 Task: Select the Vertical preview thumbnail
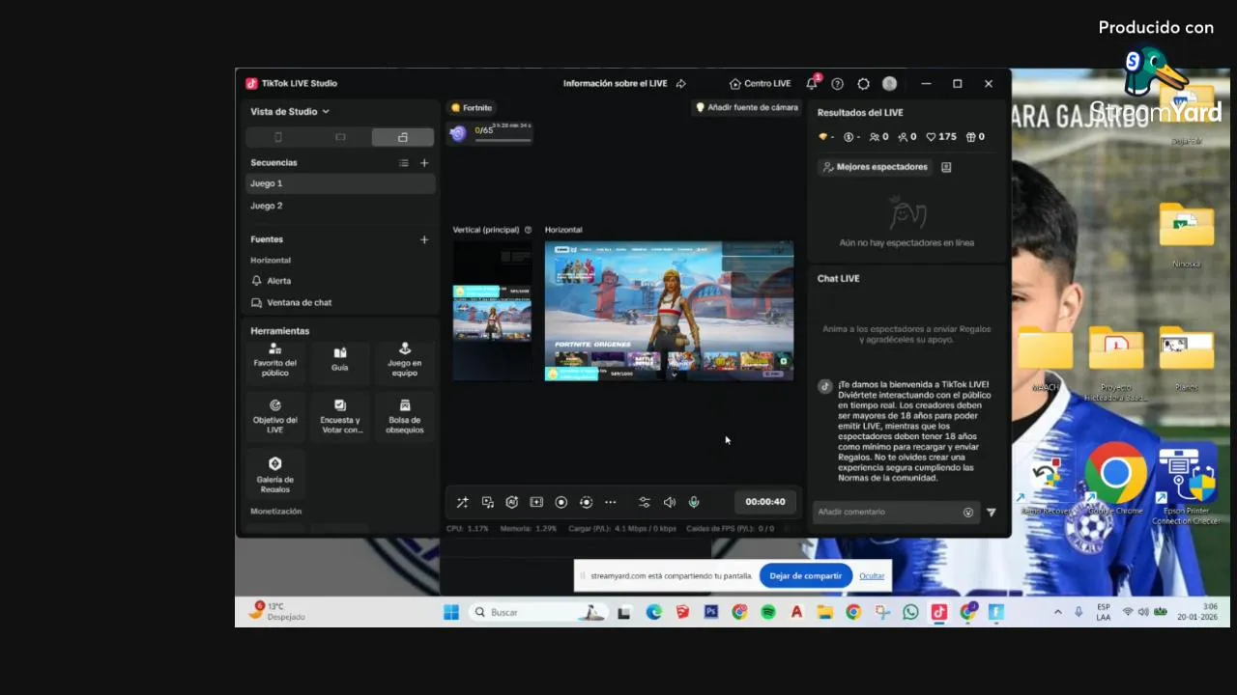492,311
